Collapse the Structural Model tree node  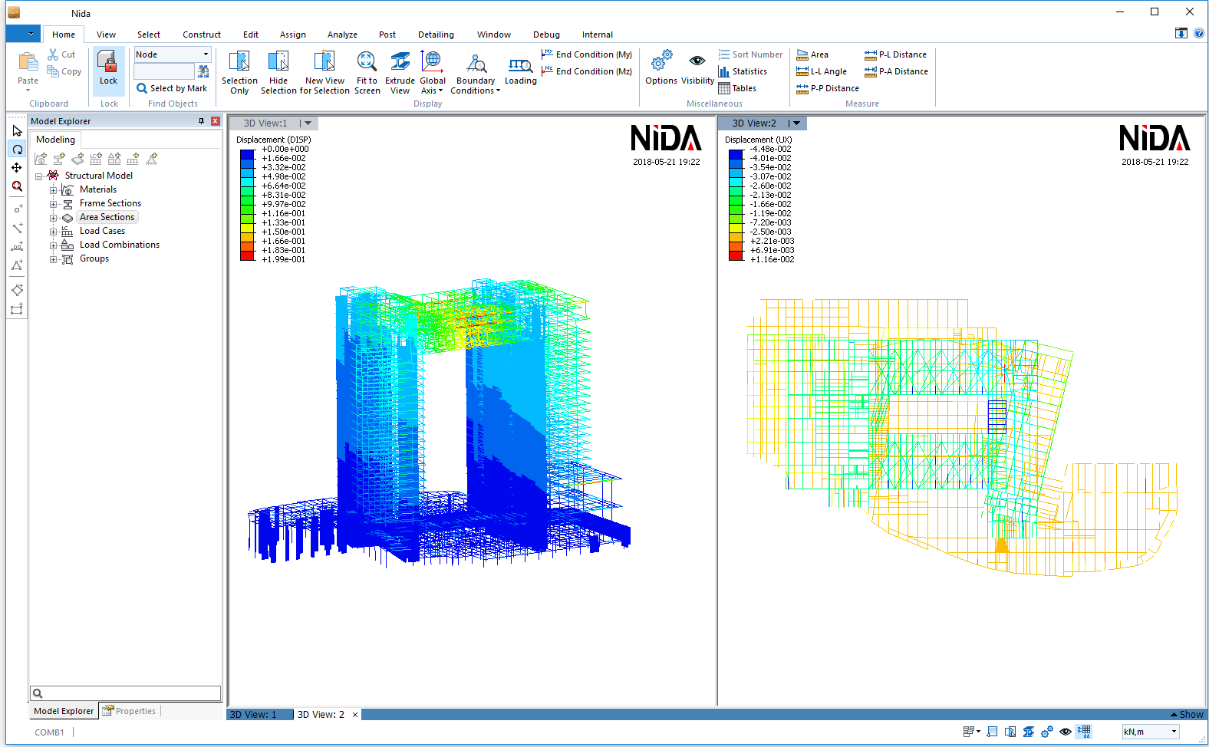pos(39,176)
